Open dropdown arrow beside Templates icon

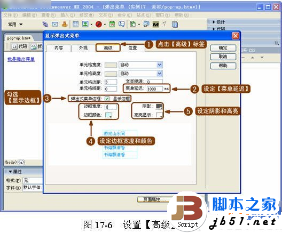(139, 25)
